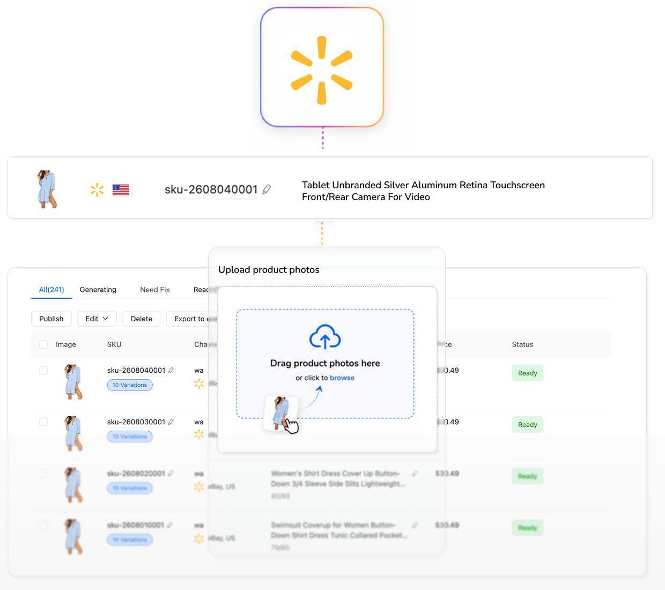Click the pencil icon next to table sku-2608040001

171,370
